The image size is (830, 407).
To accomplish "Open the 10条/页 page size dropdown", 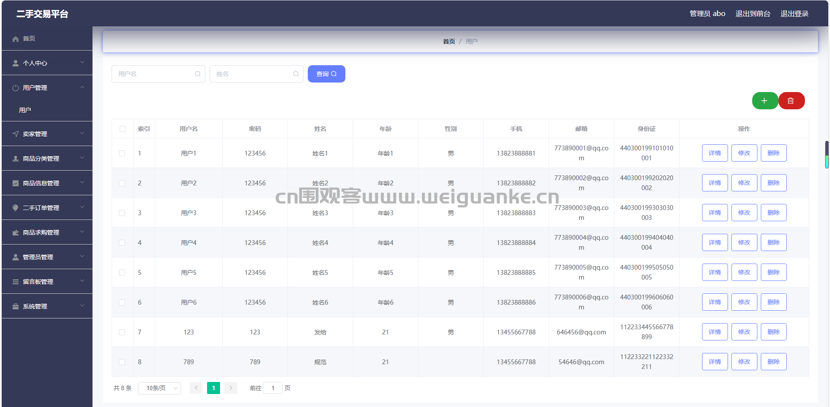I will 160,388.
